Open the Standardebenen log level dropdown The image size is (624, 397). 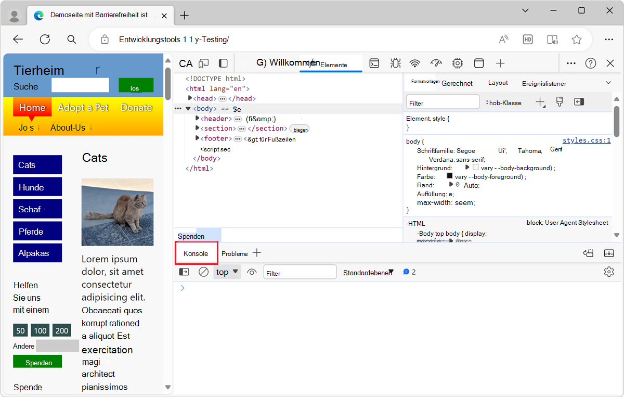tap(368, 273)
